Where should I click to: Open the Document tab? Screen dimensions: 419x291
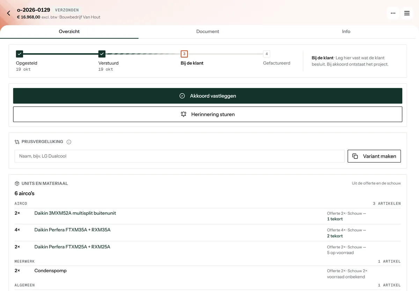[208, 31]
